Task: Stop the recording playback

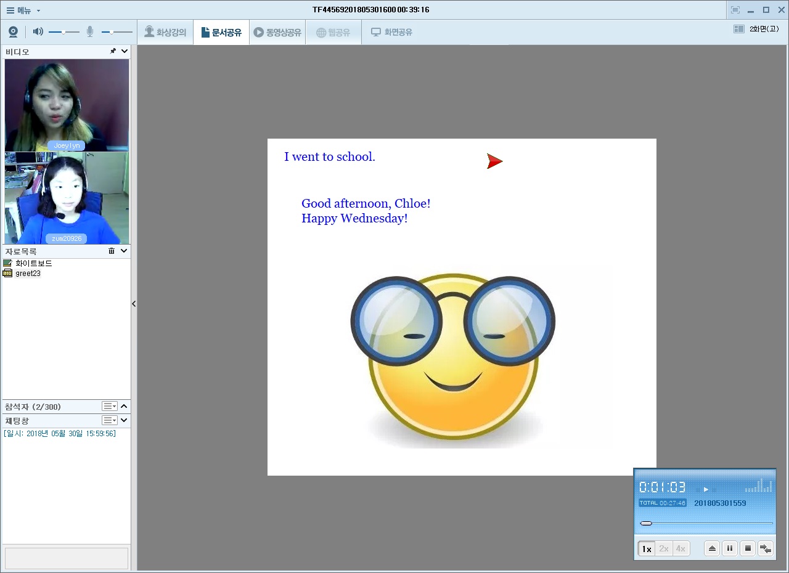Action: tap(747, 548)
